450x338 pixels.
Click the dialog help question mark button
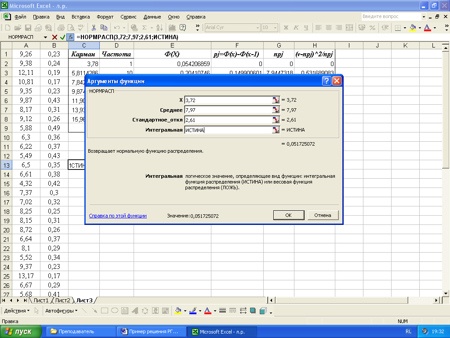tap(327, 81)
